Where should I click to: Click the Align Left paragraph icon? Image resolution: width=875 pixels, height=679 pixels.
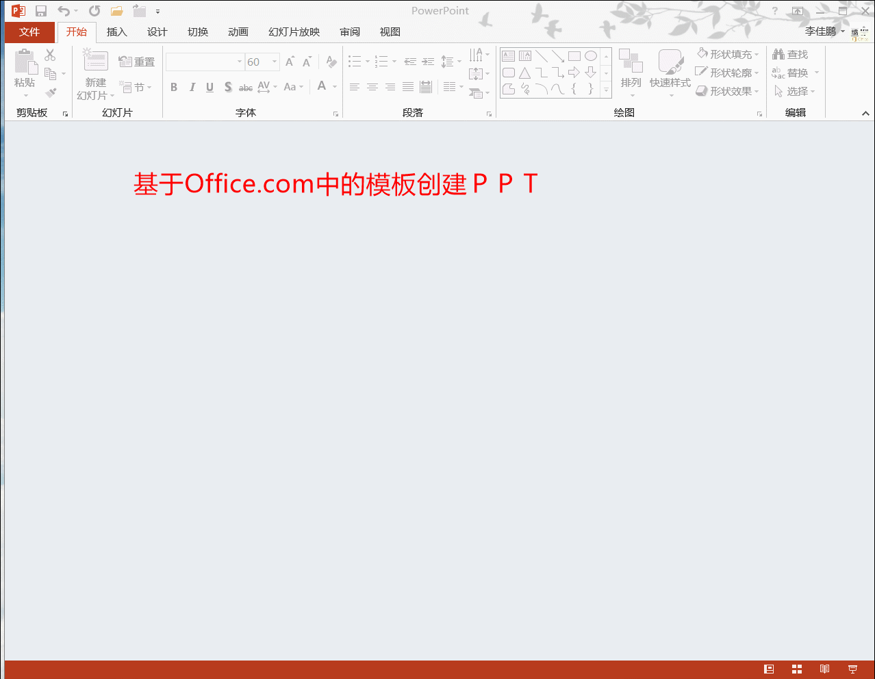(355, 87)
